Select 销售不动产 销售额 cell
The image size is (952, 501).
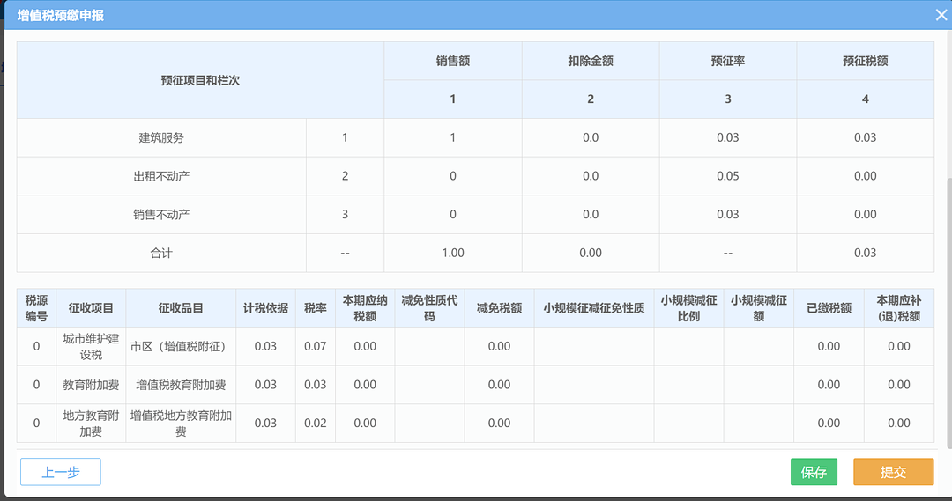[x=453, y=214]
